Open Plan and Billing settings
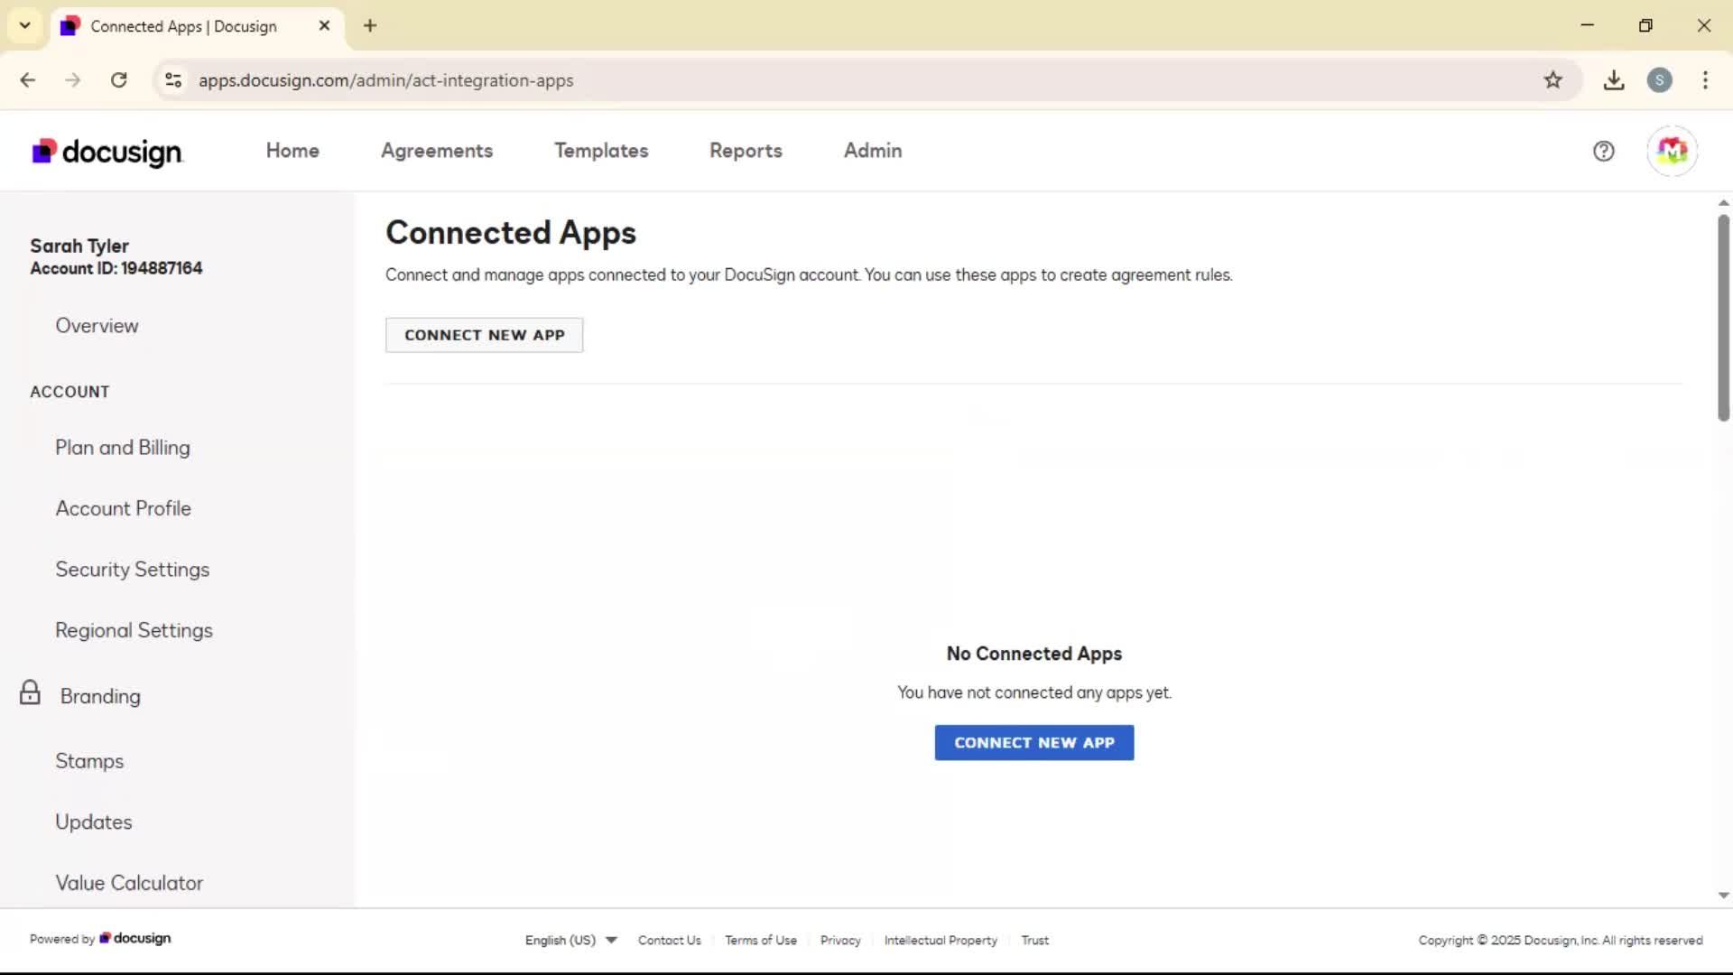The image size is (1733, 975). pos(123,448)
